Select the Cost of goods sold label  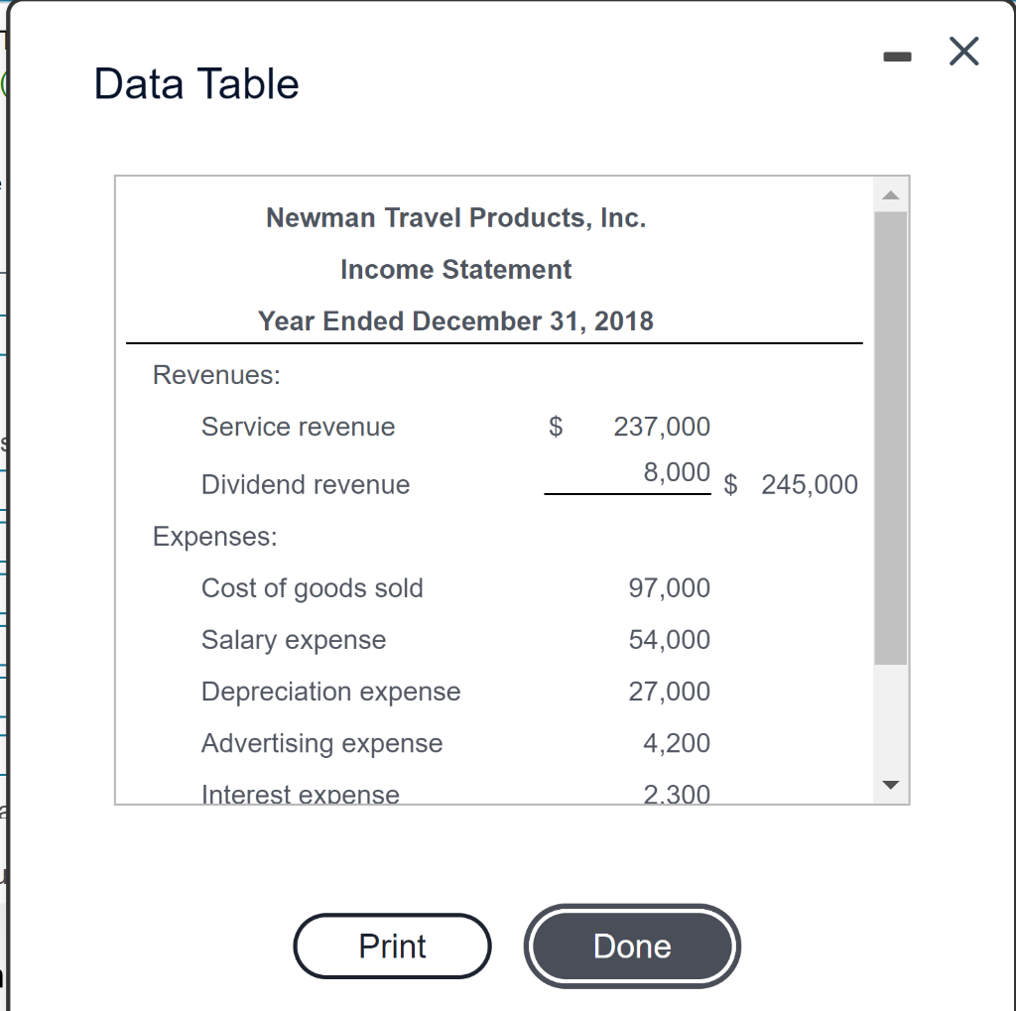click(x=313, y=588)
